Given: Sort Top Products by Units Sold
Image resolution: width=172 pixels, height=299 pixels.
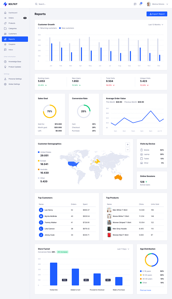Looking at the screenshot, I should 155,204.
